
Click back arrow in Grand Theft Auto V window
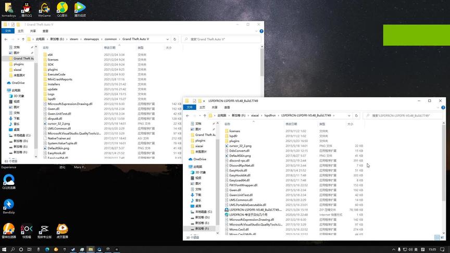pos(6,39)
